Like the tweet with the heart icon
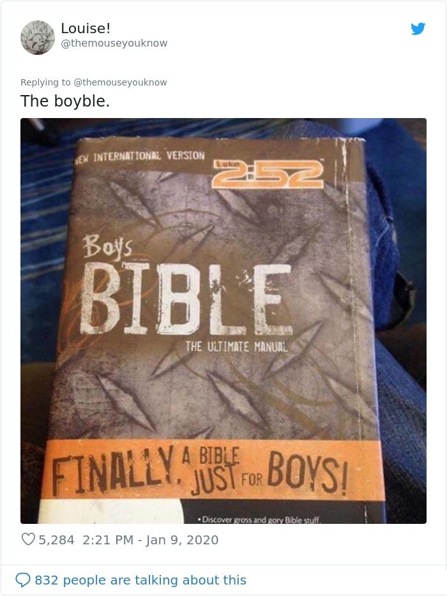Image resolution: width=447 pixels, height=596 pixels. click(27, 539)
